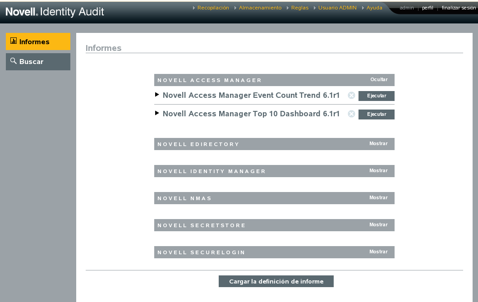Click Novell Access Manager Event Count Trend title
This screenshot has height=302, width=478.
pyautogui.click(x=251, y=96)
